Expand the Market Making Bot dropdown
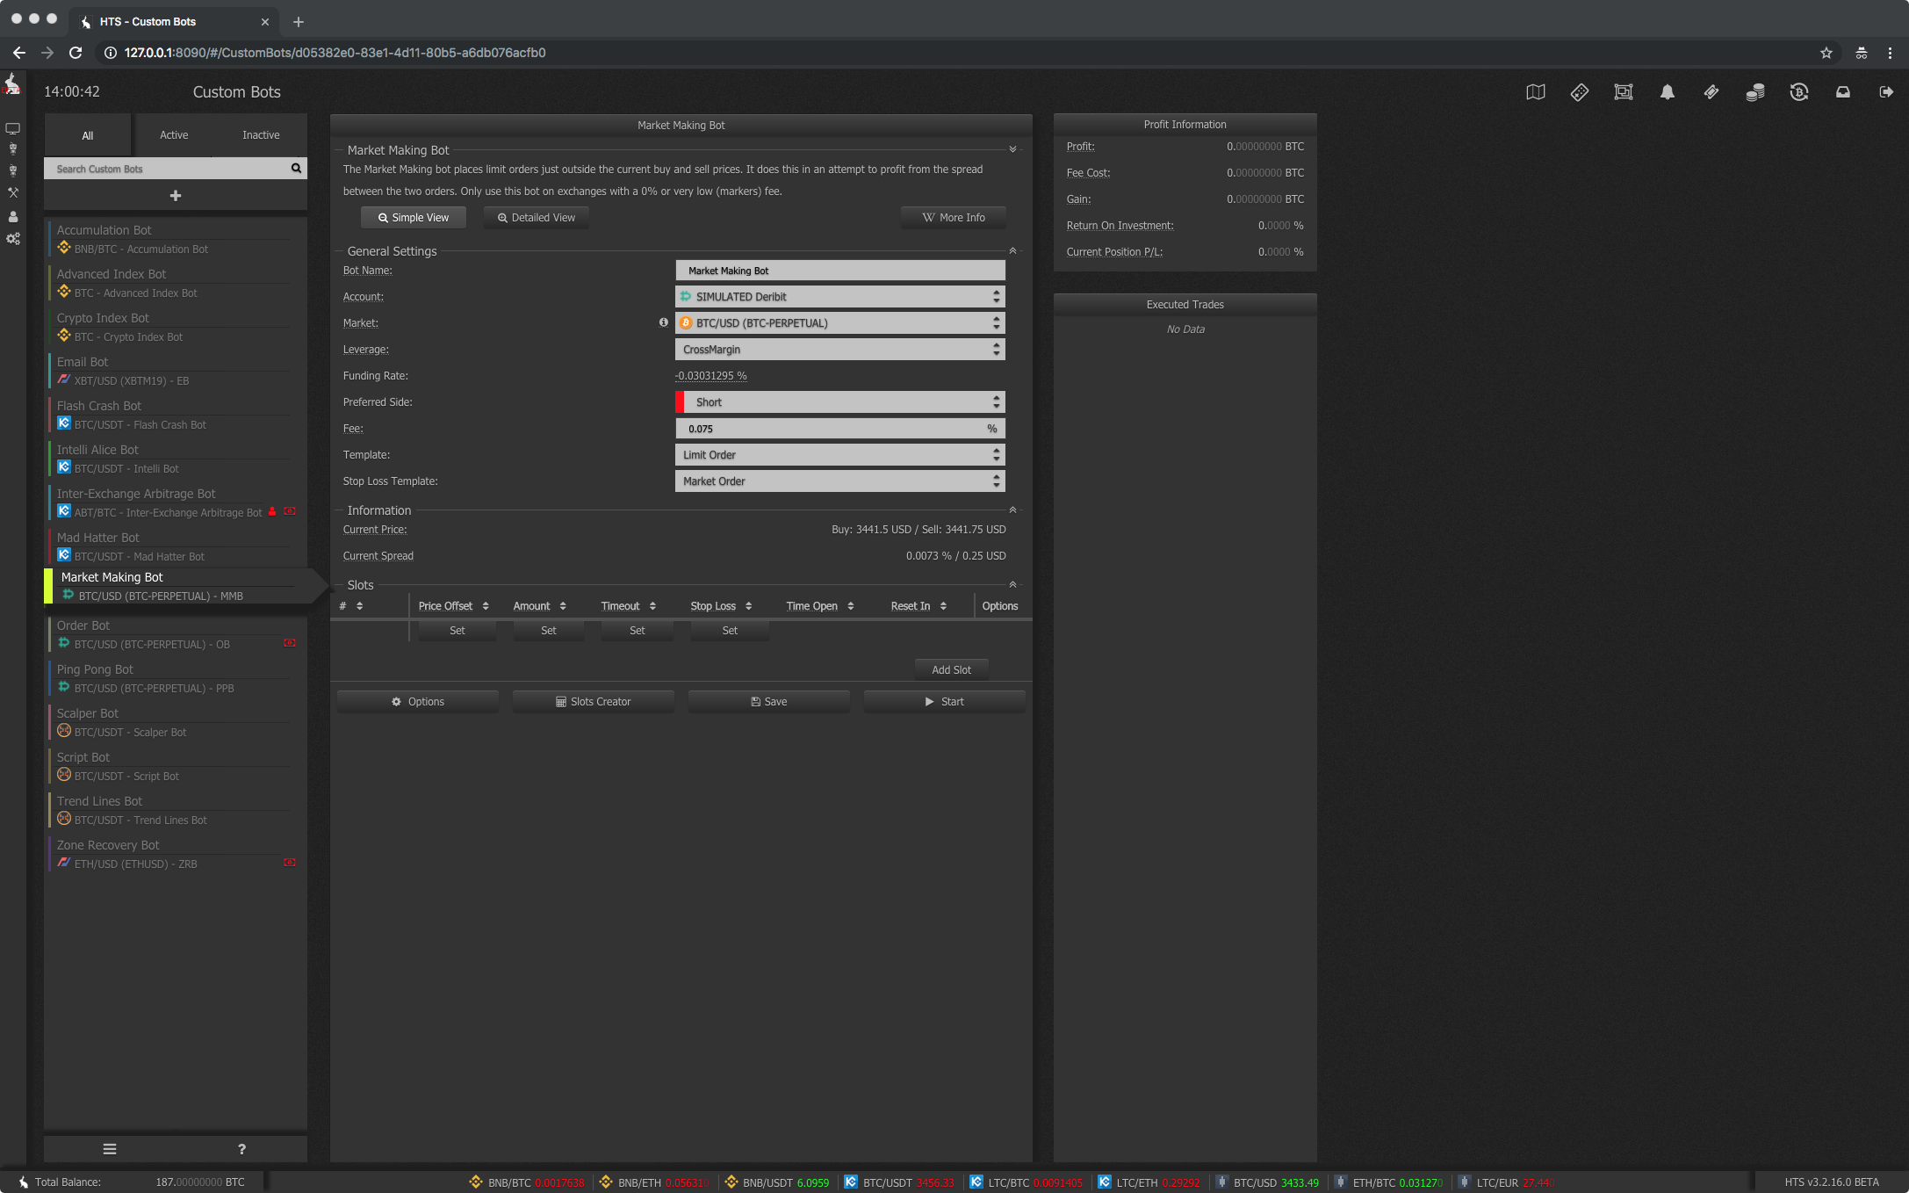This screenshot has width=1909, height=1193. pyautogui.click(x=1012, y=150)
